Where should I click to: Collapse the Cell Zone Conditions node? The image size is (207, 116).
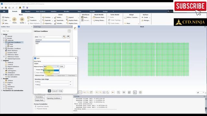point(4,42)
